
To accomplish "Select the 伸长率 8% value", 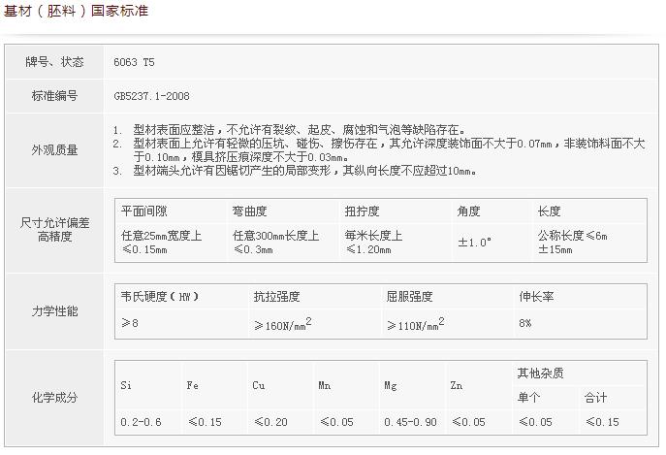I will (x=524, y=323).
